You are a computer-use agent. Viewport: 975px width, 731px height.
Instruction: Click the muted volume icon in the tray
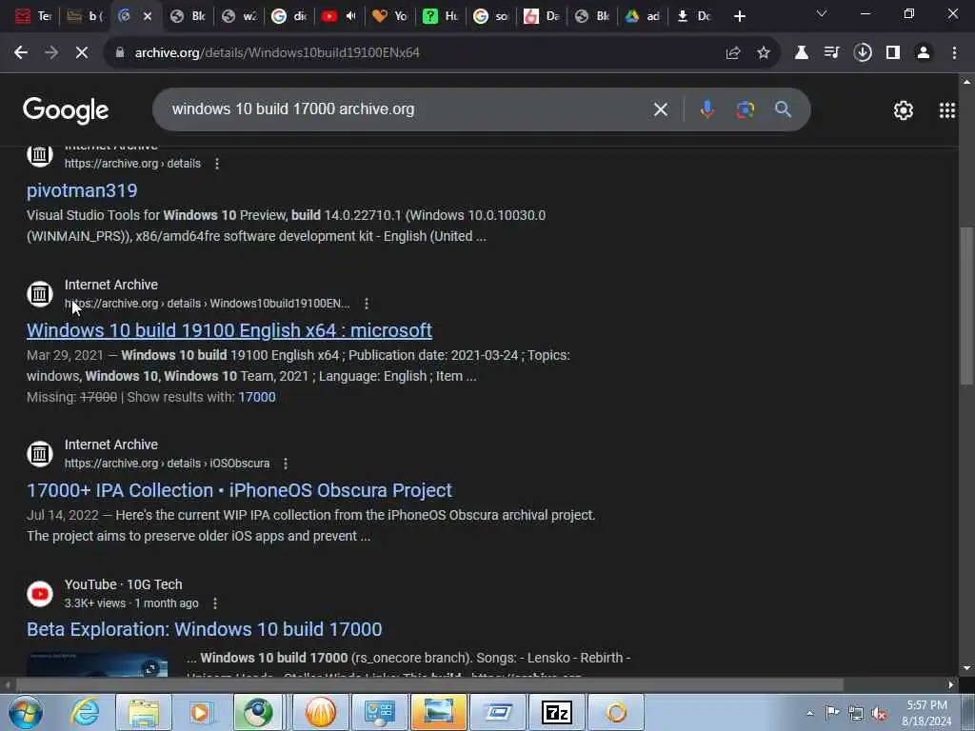click(x=879, y=713)
